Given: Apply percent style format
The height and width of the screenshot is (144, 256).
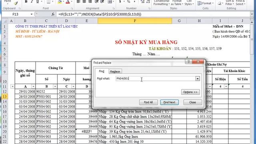Looking at the screenshot, I should point(129,2).
